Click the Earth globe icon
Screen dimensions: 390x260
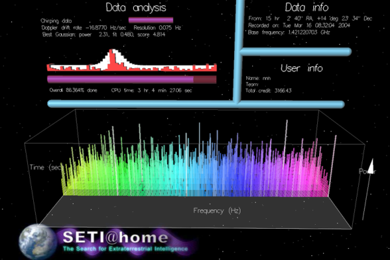[x=38, y=242]
